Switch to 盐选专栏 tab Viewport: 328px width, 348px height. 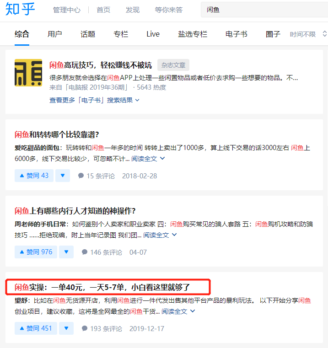(193, 34)
